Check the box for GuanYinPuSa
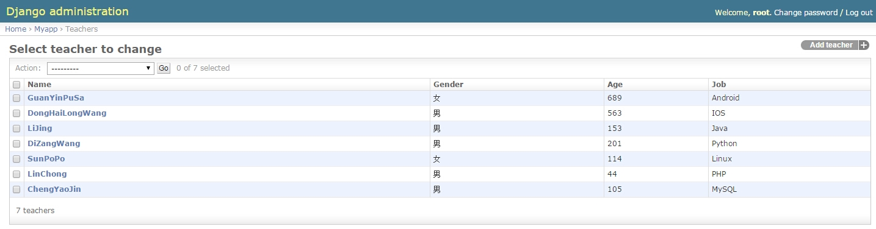This screenshot has height=229, width=876. [x=16, y=98]
